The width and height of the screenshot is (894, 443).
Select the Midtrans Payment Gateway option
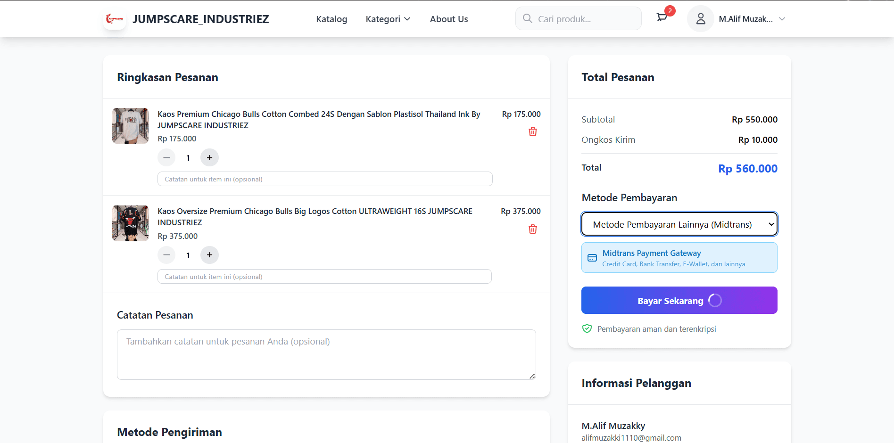pos(679,258)
